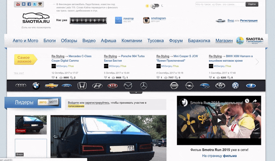275x161 pixels.
Task: Expand the car brands bar down arrow
Action: (x=136, y=92)
